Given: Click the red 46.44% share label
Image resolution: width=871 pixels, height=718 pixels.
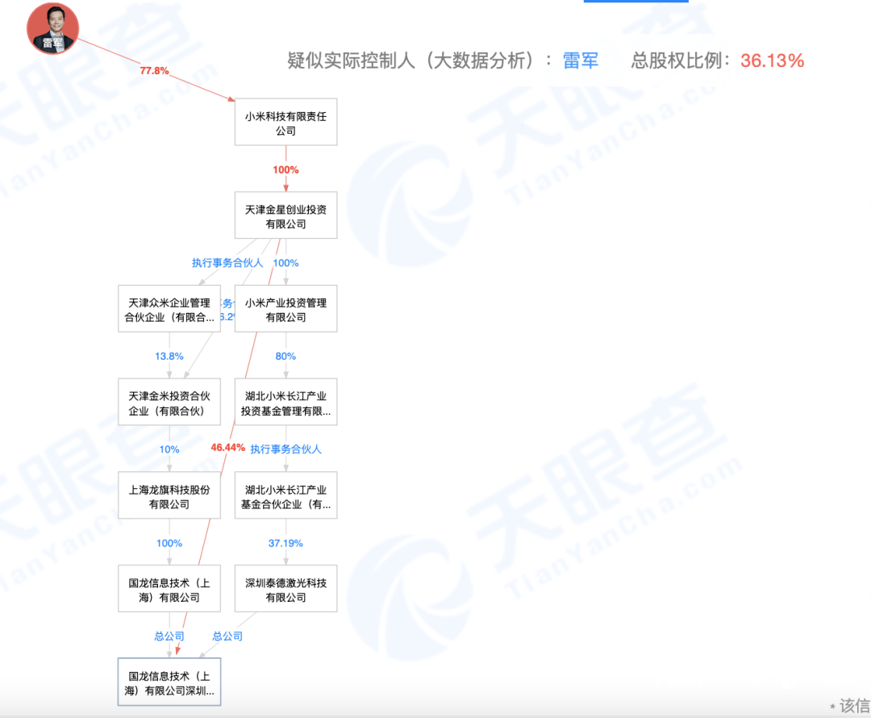Looking at the screenshot, I should point(227,448).
